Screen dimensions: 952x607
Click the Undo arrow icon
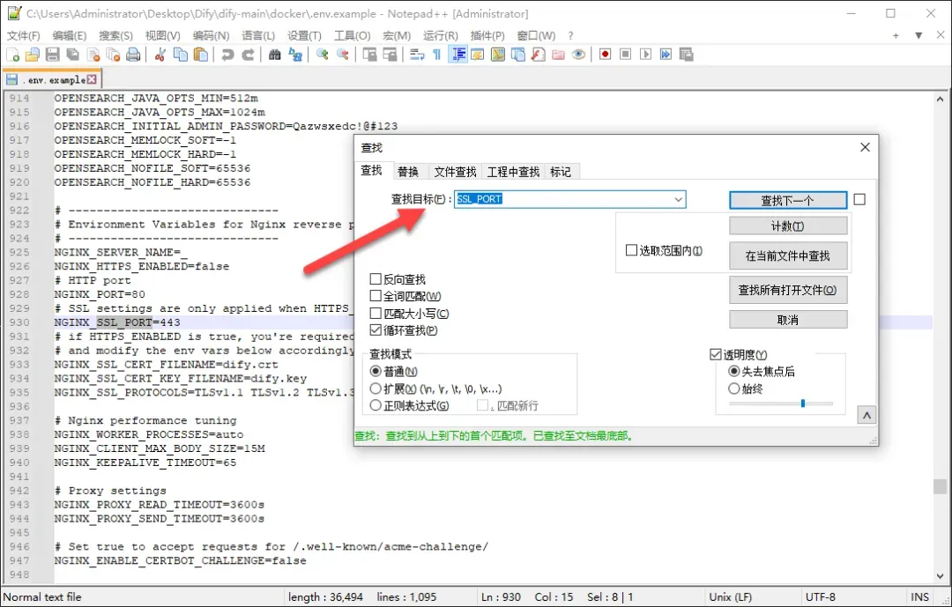click(227, 55)
